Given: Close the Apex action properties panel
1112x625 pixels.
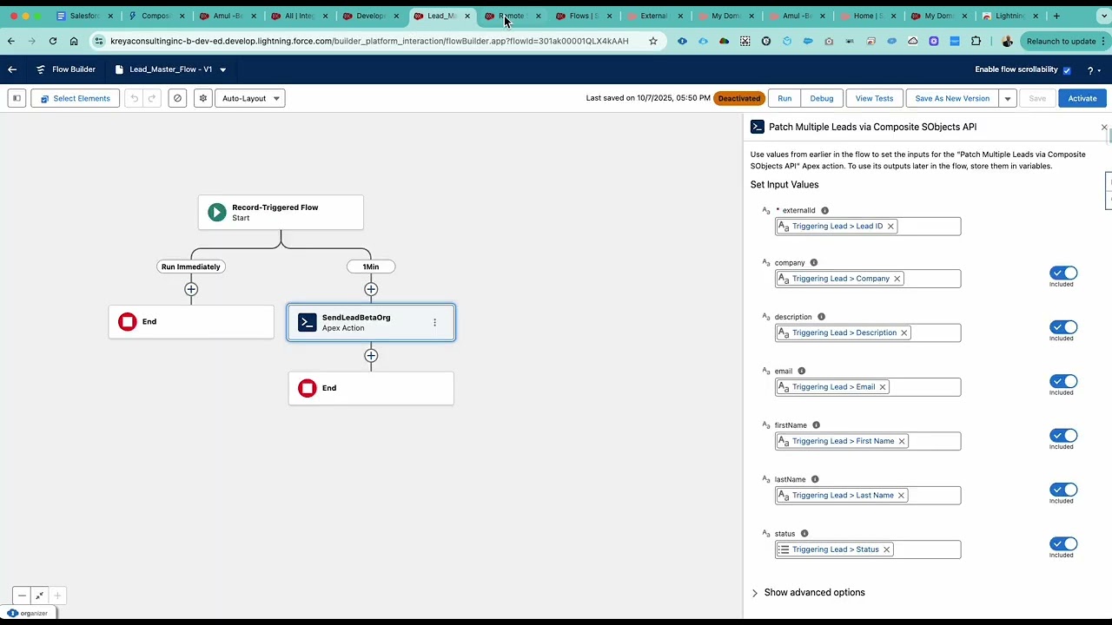Looking at the screenshot, I should click(x=1104, y=128).
